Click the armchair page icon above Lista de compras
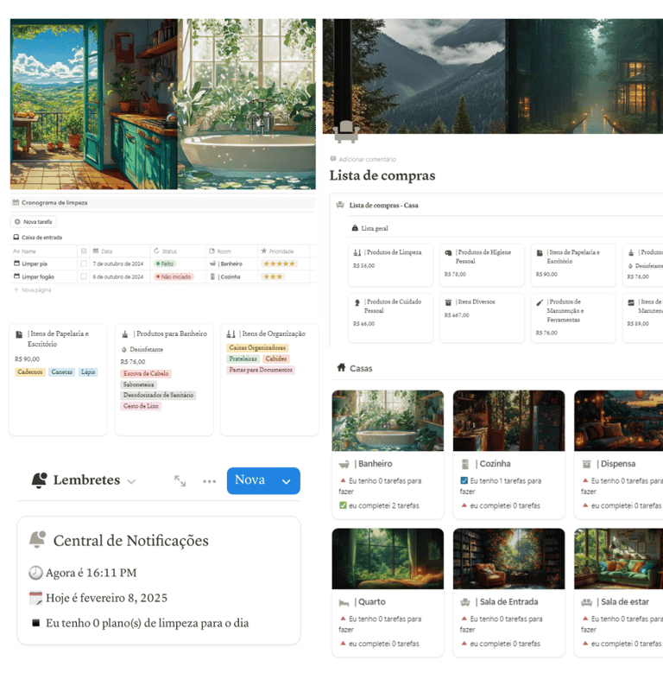 tap(346, 131)
